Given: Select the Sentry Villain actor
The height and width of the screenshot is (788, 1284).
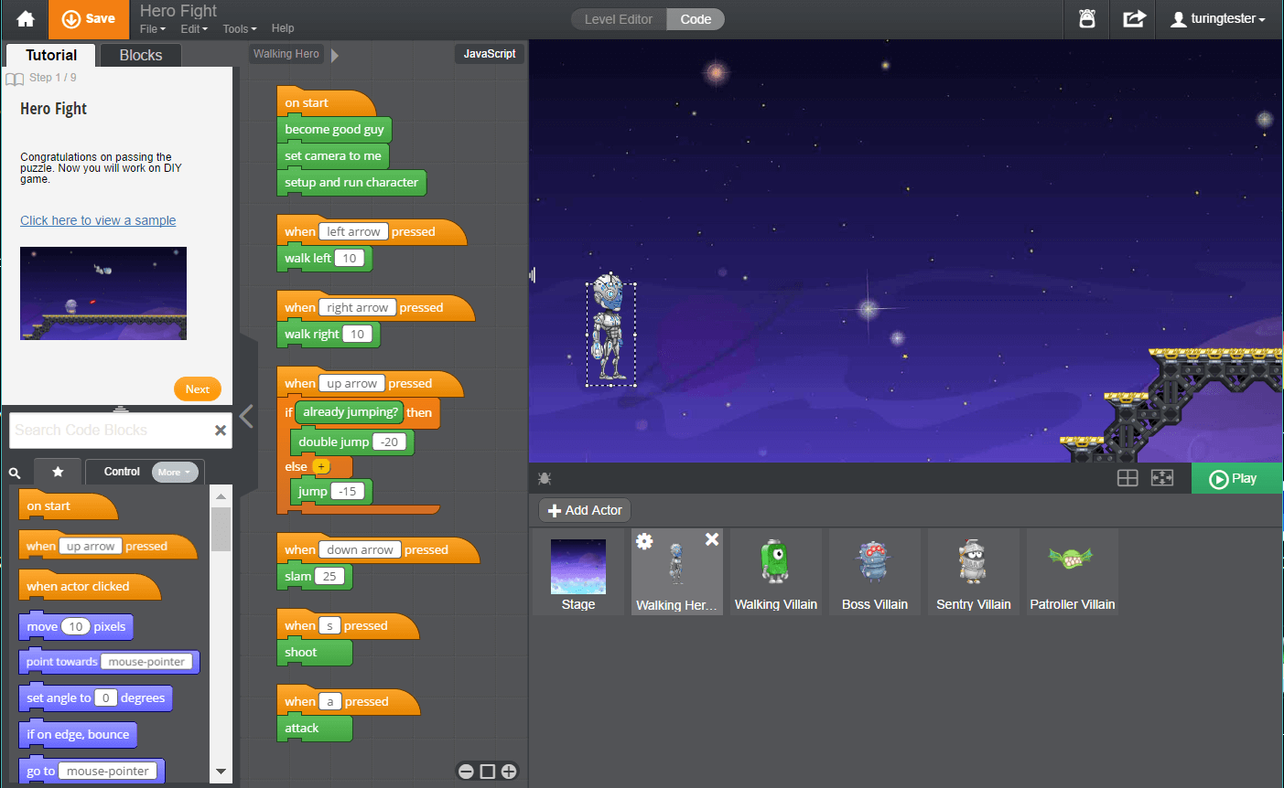Looking at the screenshot, I should [x=974, y=572].
